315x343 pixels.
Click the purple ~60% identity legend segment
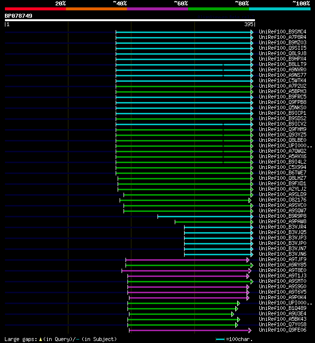[x=157, y=9]
